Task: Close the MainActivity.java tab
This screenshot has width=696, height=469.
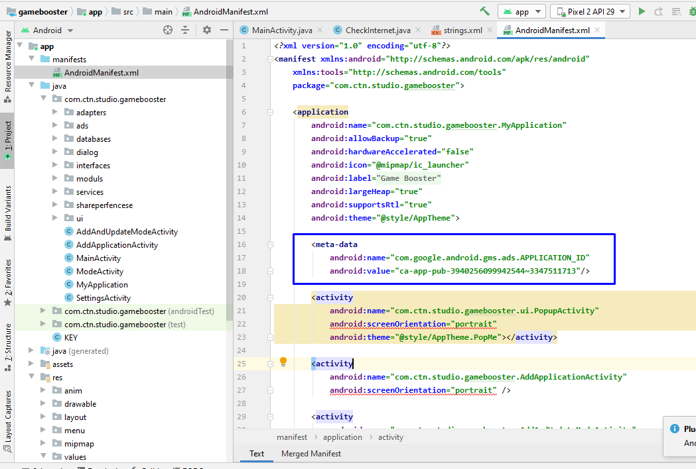Action: tap(320, 30)
